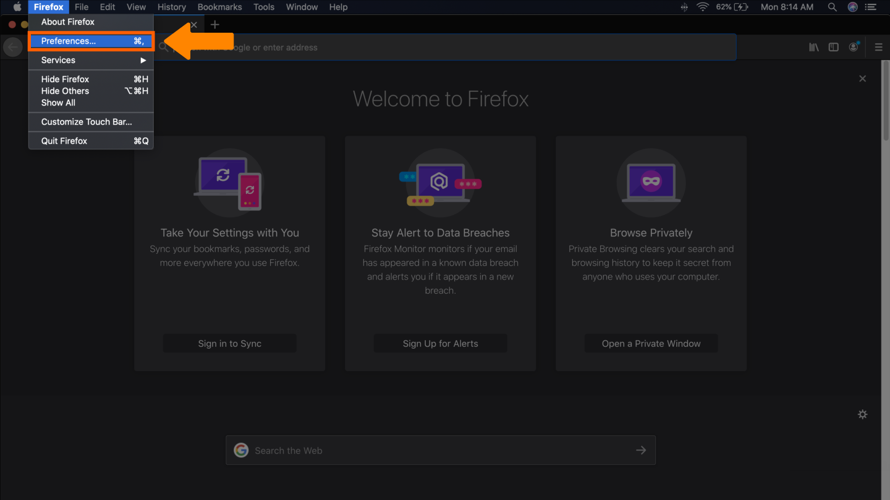
Task: Click the Search the Web field
Action: (440, 450)
